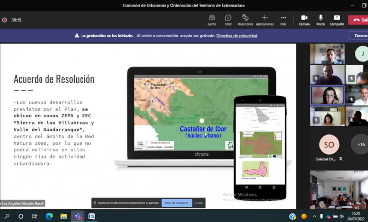This screenshot has width=368, height=222.
Task: Open File Explorer from the taskbar
Action: (64, 216)
